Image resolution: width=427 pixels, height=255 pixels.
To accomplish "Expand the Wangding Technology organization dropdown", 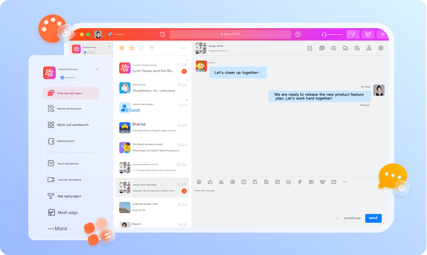I will [97, 69].
